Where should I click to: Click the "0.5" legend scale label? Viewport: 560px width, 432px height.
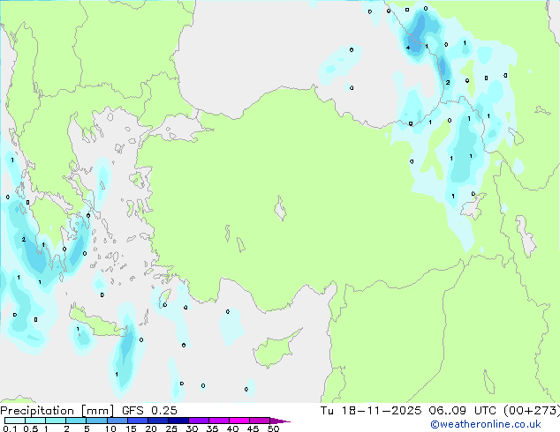[x=30, y=428]
